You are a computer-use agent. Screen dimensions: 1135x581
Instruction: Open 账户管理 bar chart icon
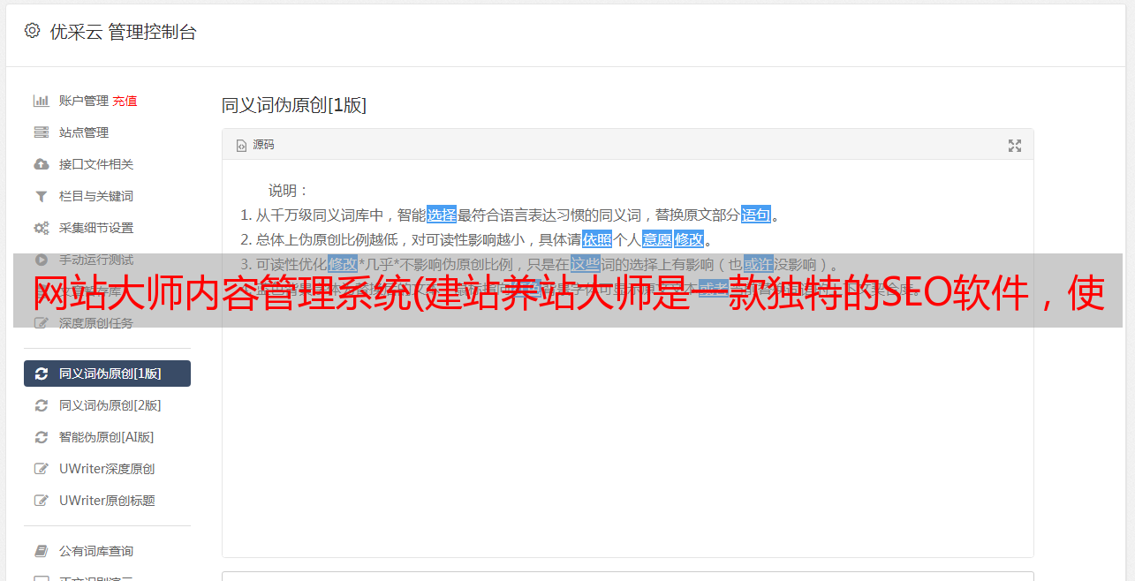(x=41, y=101)
